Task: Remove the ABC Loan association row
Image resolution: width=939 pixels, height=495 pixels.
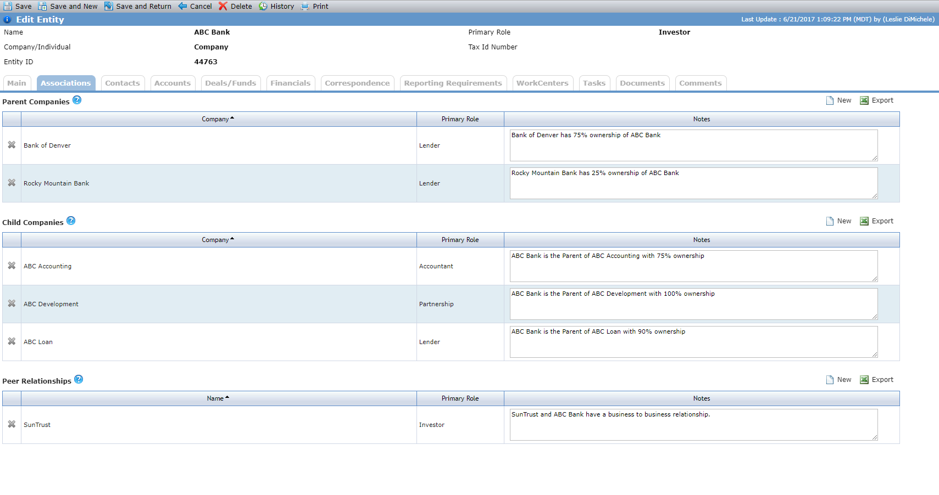Action: coord(12,341)
